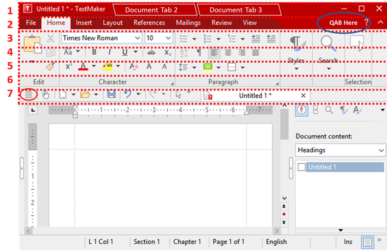
Task: Switch to the Insert ribbon tab
Action: tap(84, 23)
